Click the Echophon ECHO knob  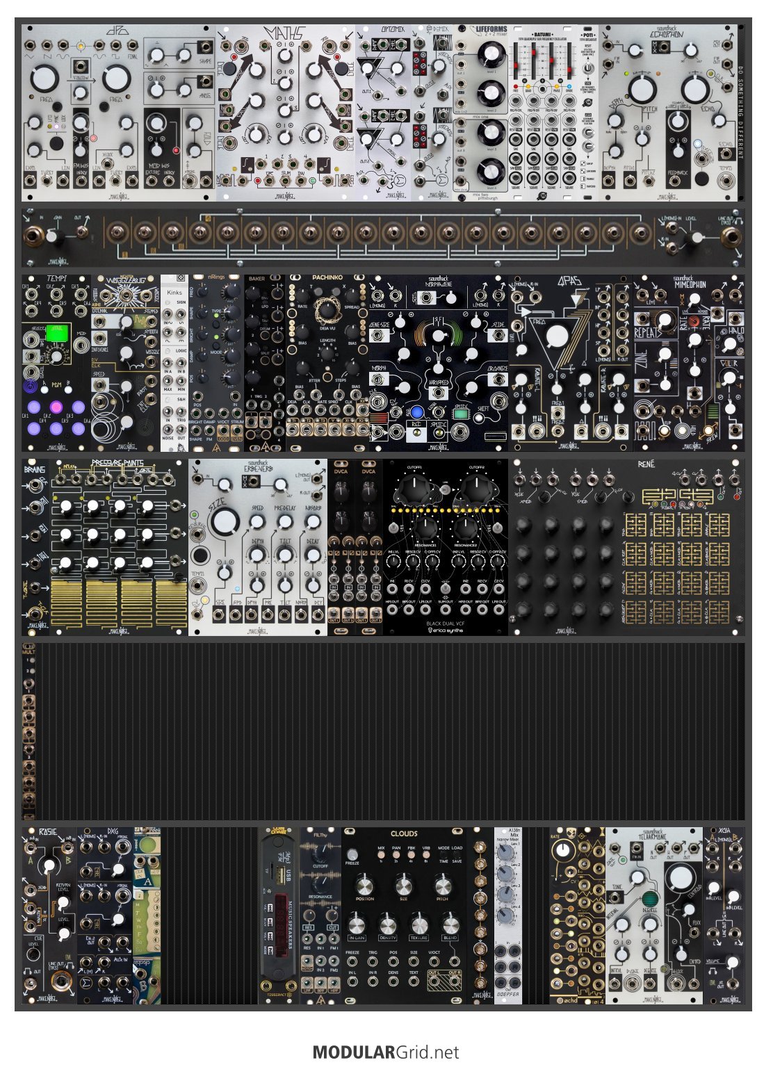(694, 89)
